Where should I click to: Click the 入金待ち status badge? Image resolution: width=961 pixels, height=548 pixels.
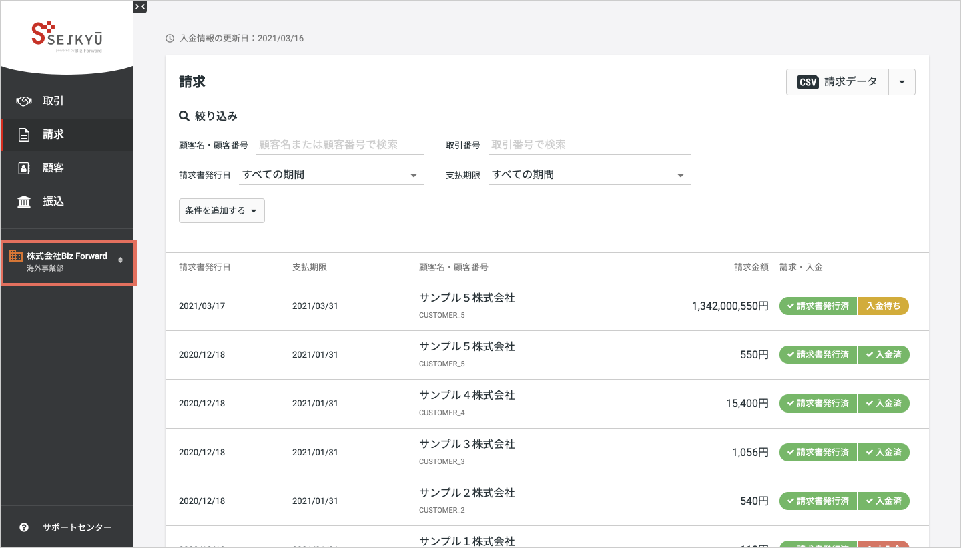click(884, 306)
